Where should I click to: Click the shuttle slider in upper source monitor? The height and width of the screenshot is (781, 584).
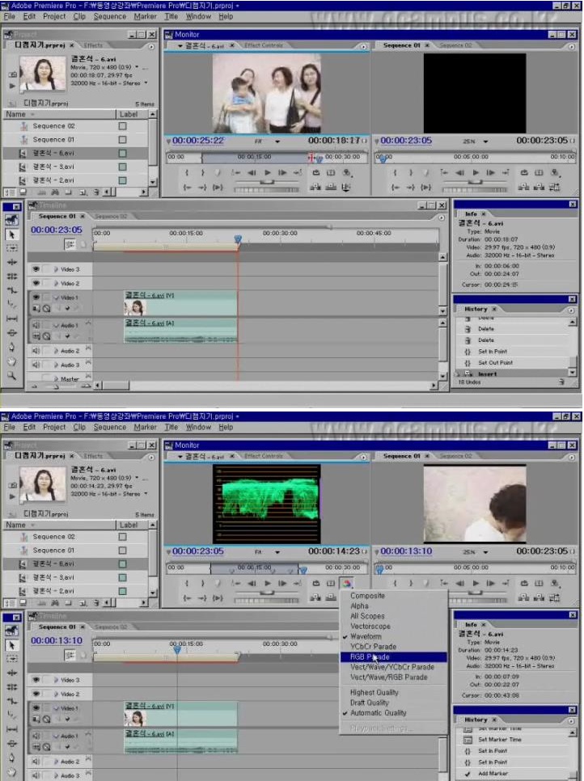267,181
